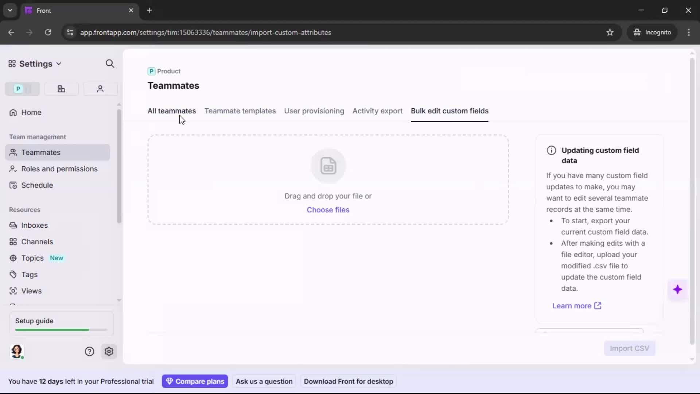Open the Settings search icon
Image resolution: width=700 pixels, height=394 pixels.
click(110, 63)
